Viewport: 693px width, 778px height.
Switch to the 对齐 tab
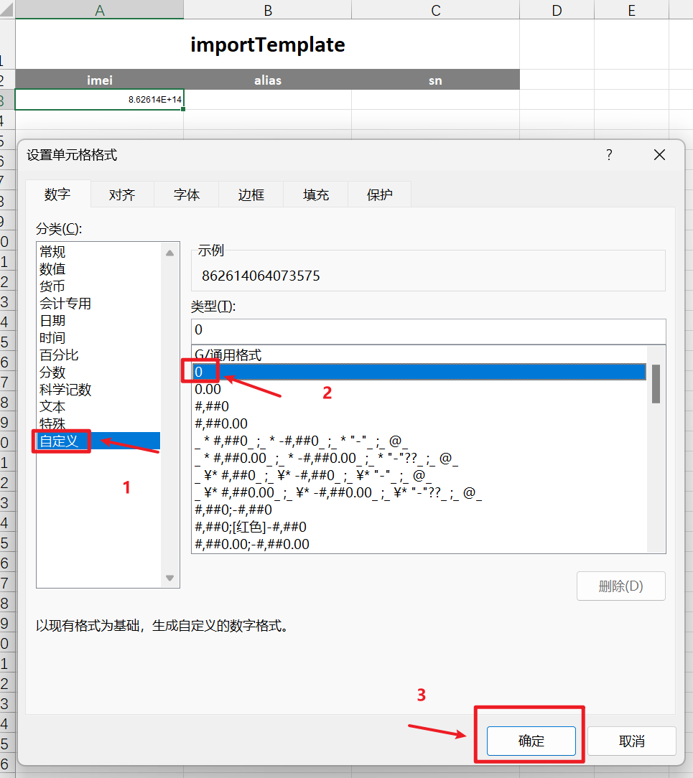(121, 194)
